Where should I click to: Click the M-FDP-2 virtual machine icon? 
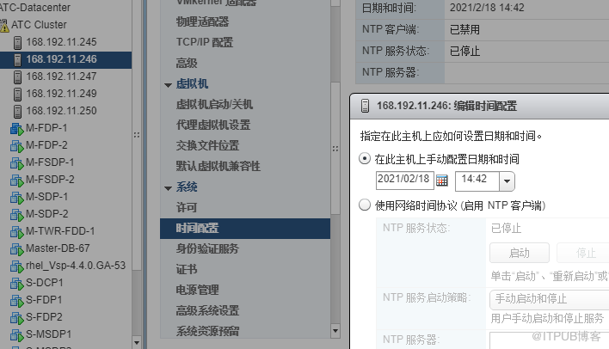coord(16,146)
